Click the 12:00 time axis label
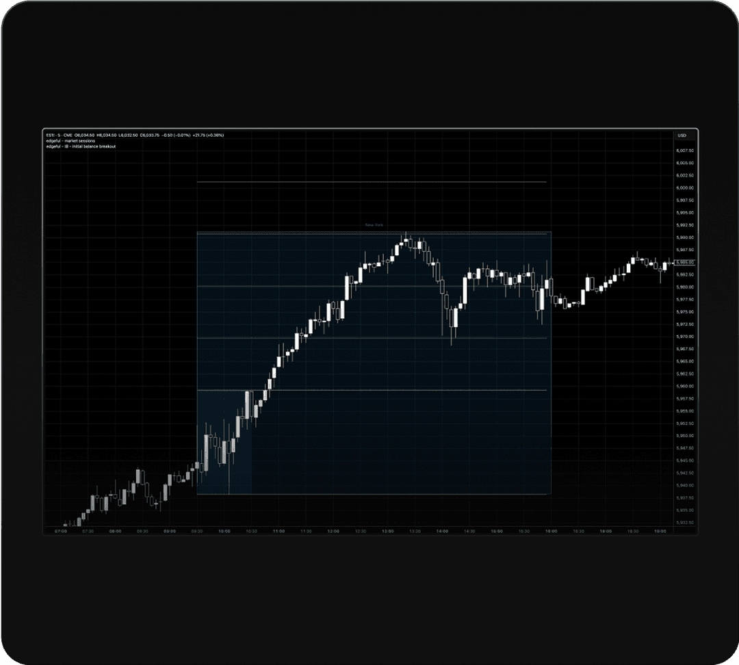 (x=333, y=531)
